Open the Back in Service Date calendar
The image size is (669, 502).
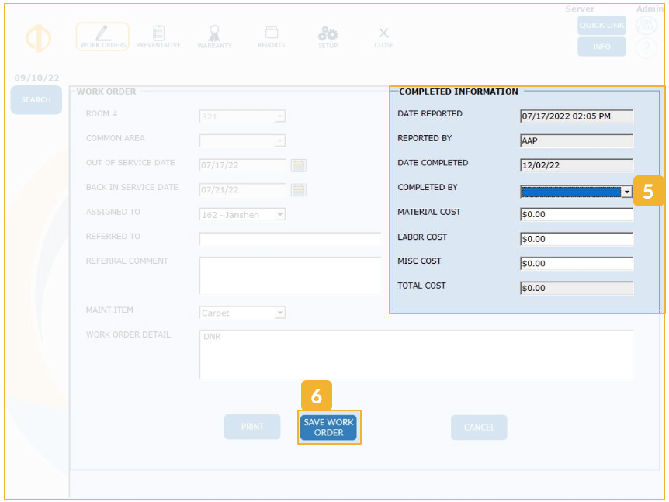[x=299, y=190]
